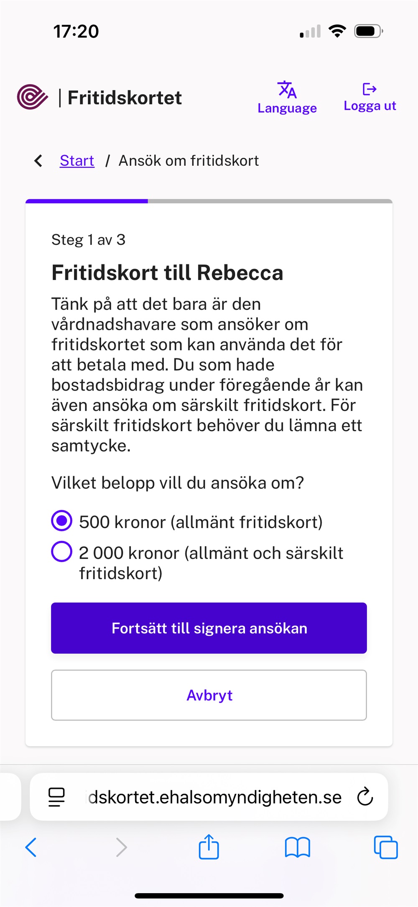Reload the page with the refresh icon
The height and width of the screenshot is (907, 418).
365,797
